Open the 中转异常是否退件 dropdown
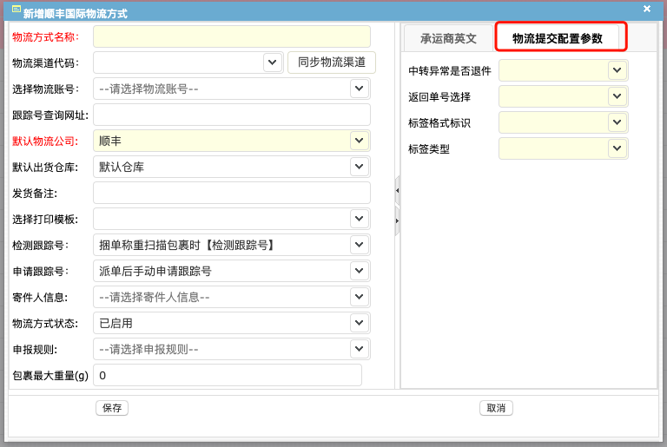667x447 pixels. 617,70
